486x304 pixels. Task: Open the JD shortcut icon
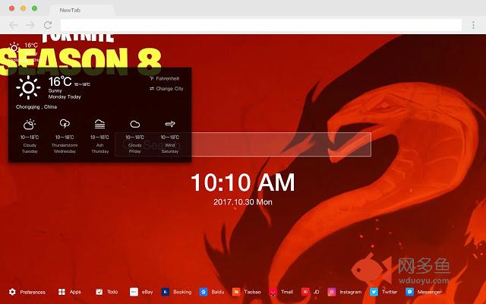click(305, 292)
